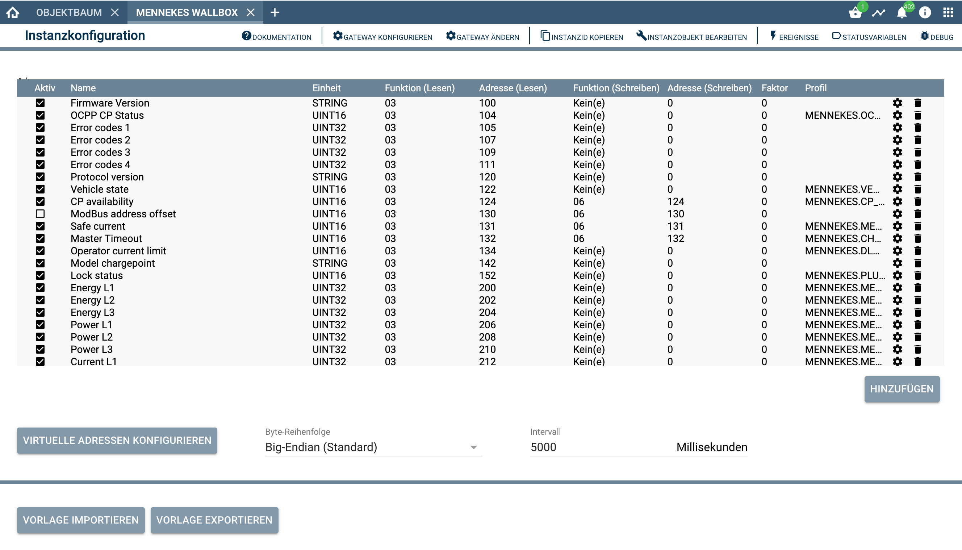Click Gateway Ändern

point(482,37)
